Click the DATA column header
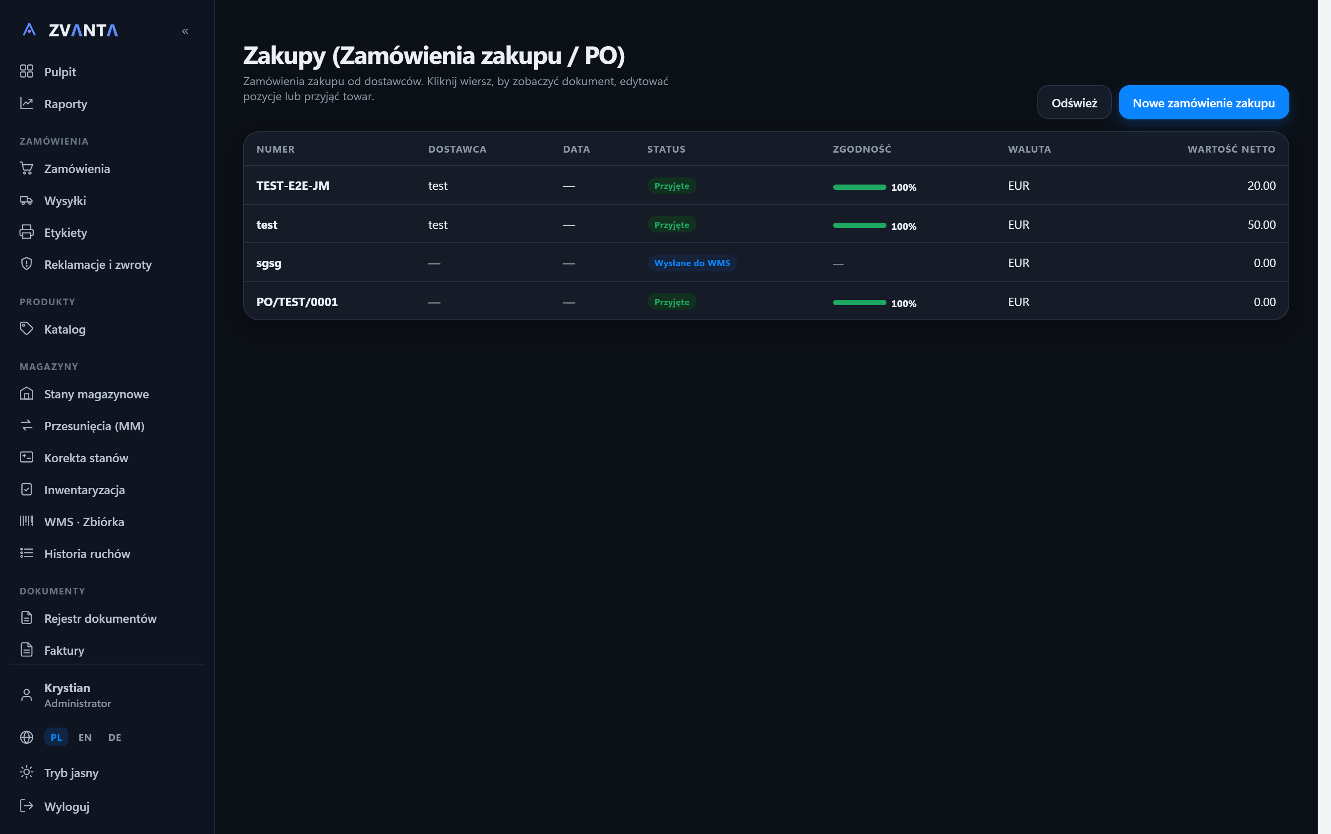This screenshot has height=834, width=1331. (576, 149)
